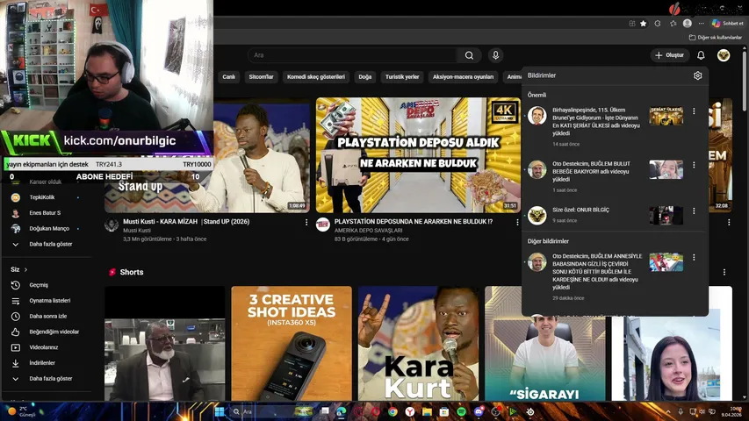The height and width of the screenshot is (421, 749).
Task: Show hidden system tray icons chevron
Action: click(x=668, y=411)
